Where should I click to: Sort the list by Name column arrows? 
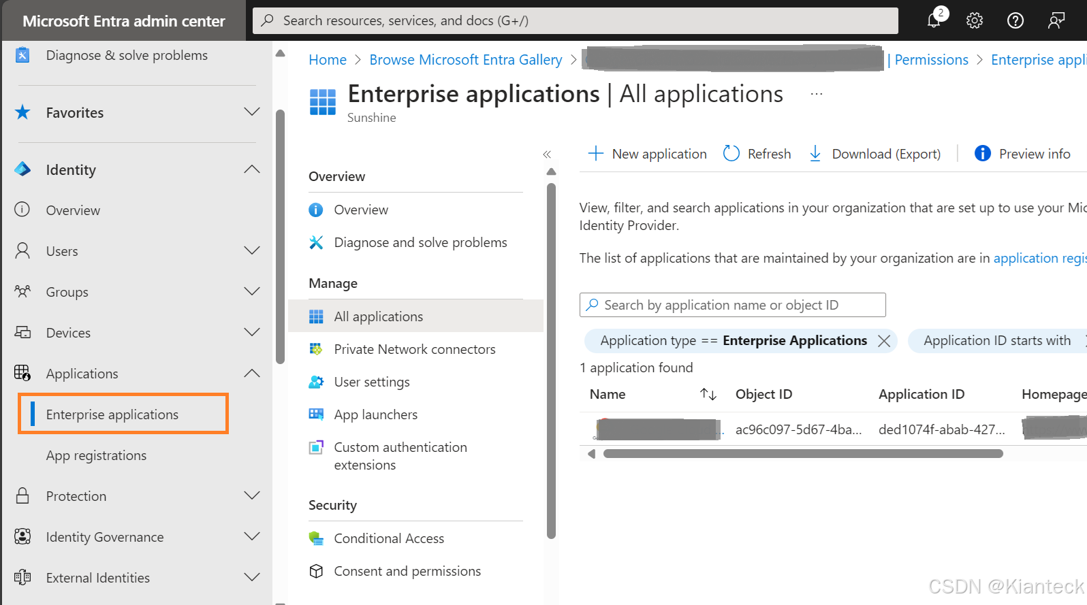point(708,394)
